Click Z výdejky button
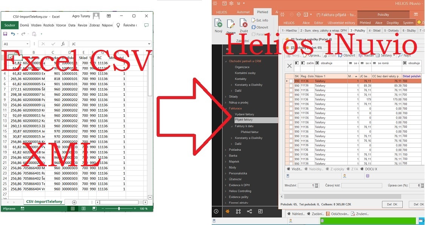This screenshot has width=425, height=225. click(x=336, y=169)
